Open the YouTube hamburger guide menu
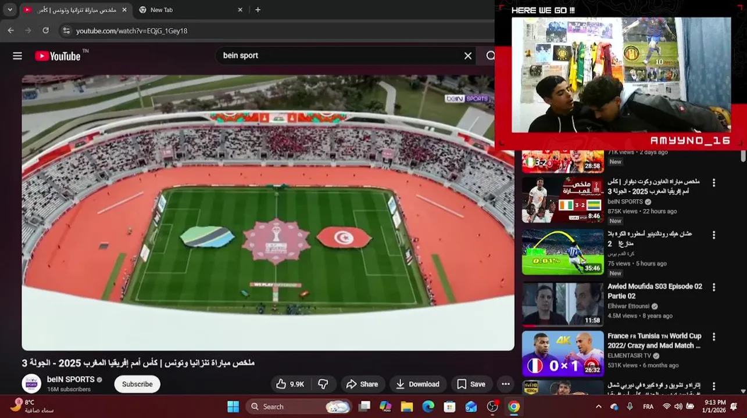This screenshot has height=418, width=747. click(17, 56)
